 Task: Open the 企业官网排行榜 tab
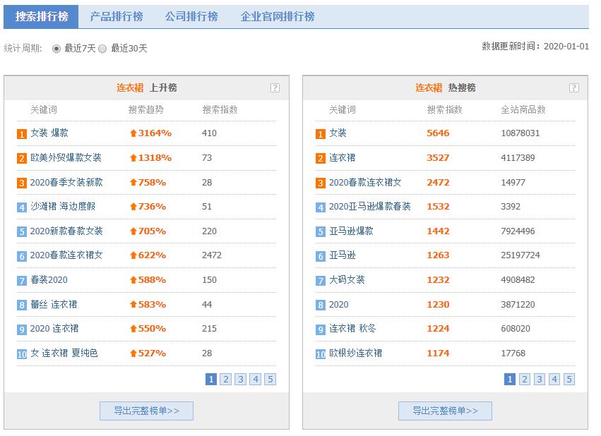pyautogui.click(x=280, y=15)
